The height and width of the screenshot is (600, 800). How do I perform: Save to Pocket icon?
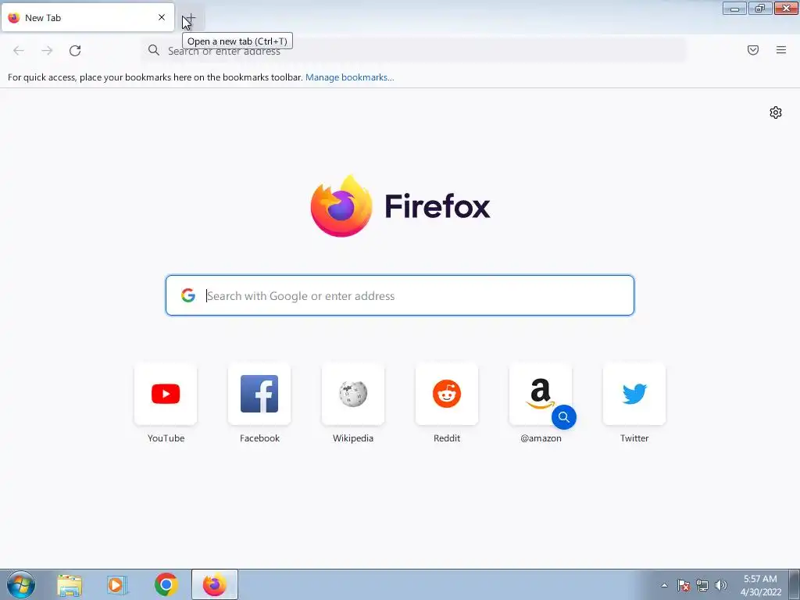(753, 50)
